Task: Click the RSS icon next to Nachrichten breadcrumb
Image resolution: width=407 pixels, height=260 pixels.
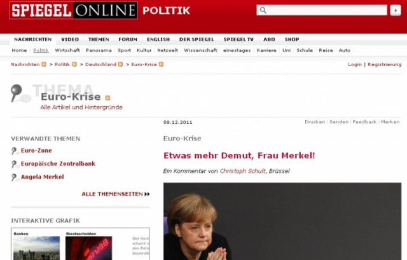Action: click(44, 64)
